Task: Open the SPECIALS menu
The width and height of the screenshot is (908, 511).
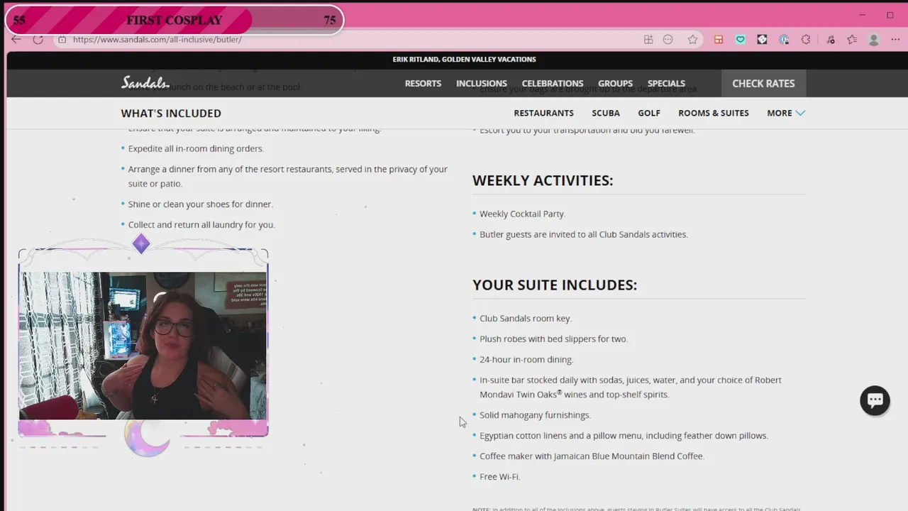Action: [x=666, y=83]
